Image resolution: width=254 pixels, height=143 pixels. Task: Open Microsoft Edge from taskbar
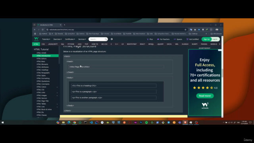click(69, 123)
